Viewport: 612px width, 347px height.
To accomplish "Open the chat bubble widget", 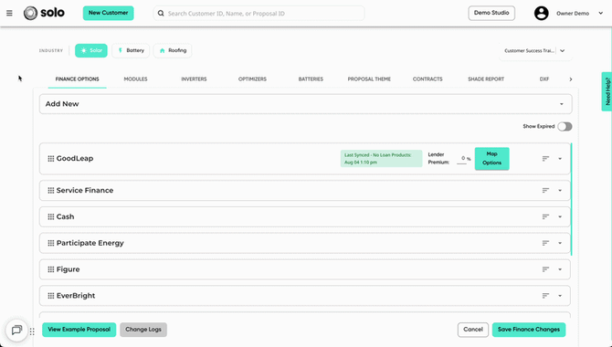I will coord(16,331).
